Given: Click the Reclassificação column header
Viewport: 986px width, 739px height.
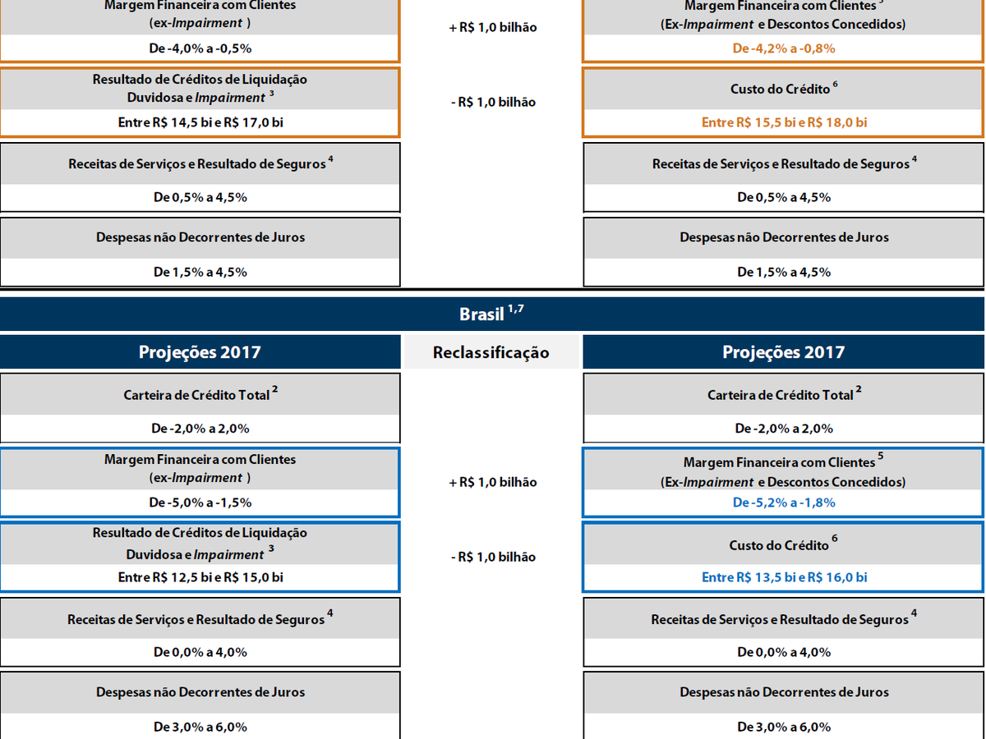Looking at the screenshot, I should pyautogui.click(x=491, y=352).
